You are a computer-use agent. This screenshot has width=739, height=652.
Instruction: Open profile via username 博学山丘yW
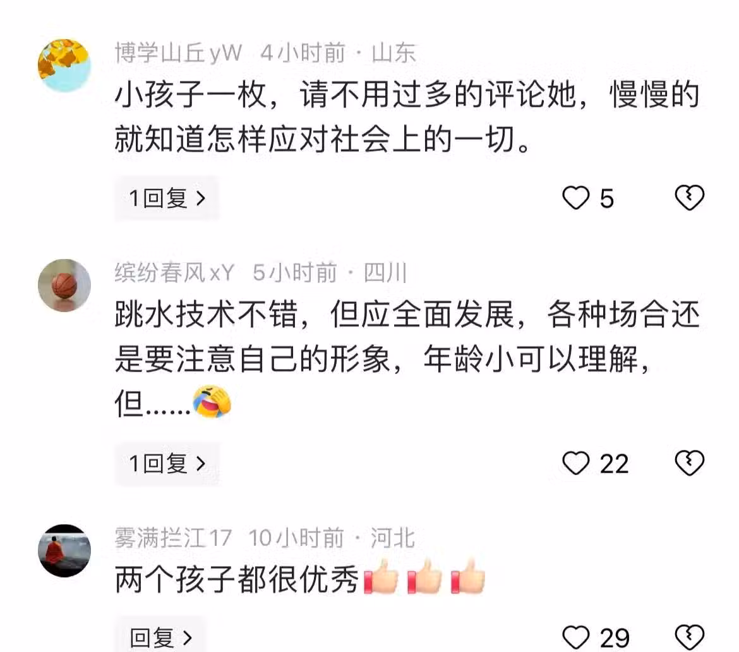179,53
